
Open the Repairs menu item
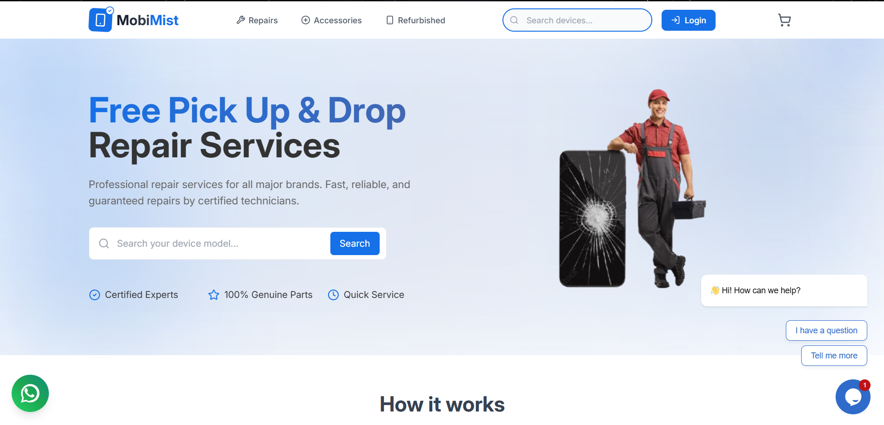point(257,20)
